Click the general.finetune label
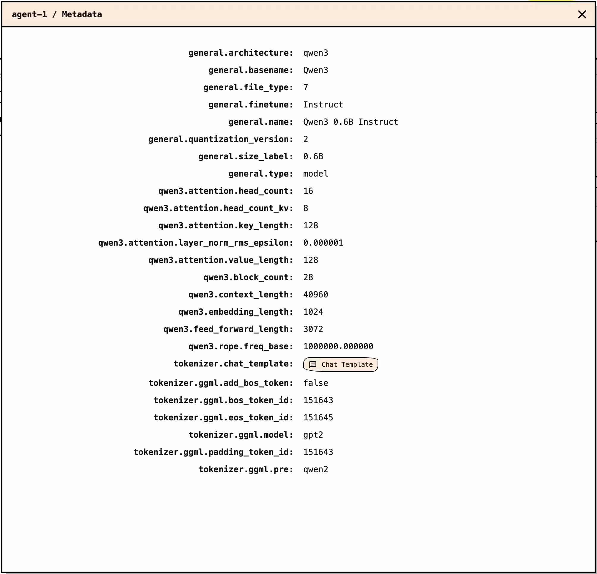The width and height of the screenshot is (597, 574). [251, 104]
